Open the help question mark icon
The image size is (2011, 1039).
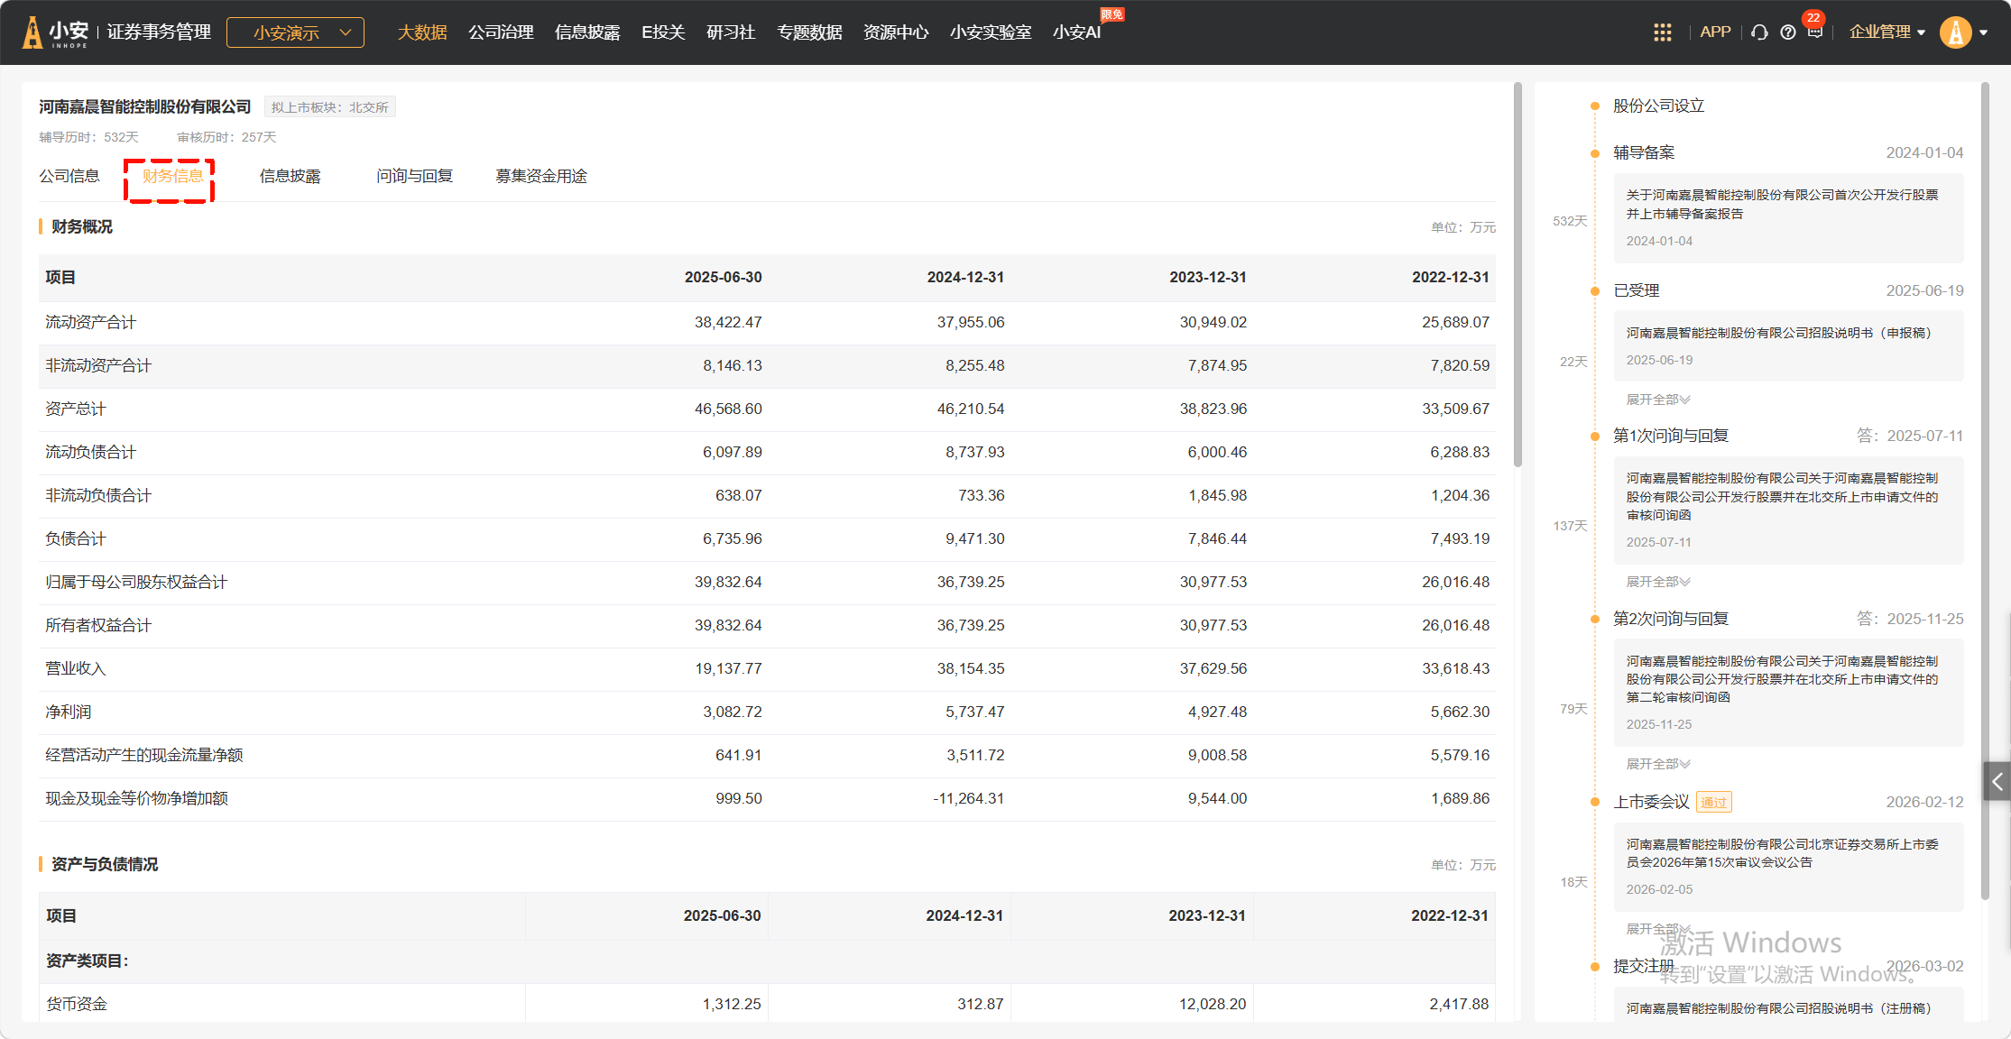click(x=1787, y=32)
